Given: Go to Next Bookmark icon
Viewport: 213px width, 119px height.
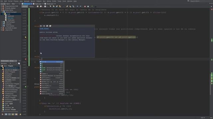Looking at the screenshot, I should [70, 7].
